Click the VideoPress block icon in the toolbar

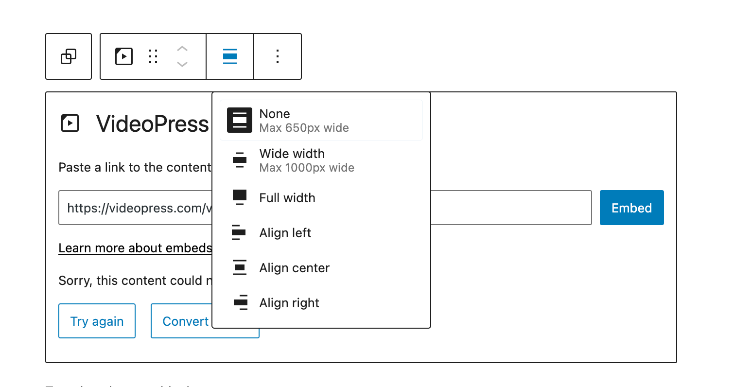(123, 56)
